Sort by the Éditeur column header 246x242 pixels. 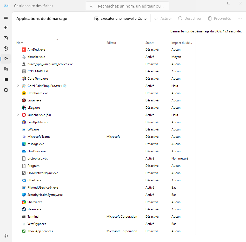pyautogui.click(x=111, y=43)
